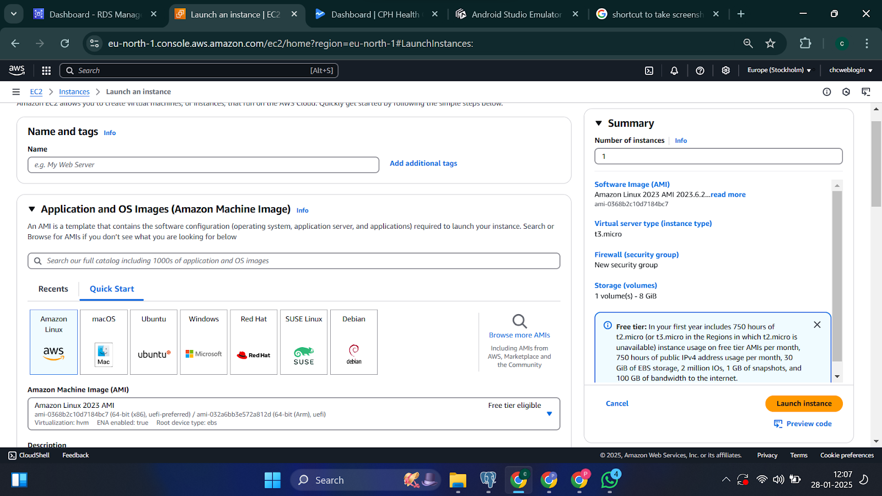Dismiss the Free tier notice

[817, 325]
